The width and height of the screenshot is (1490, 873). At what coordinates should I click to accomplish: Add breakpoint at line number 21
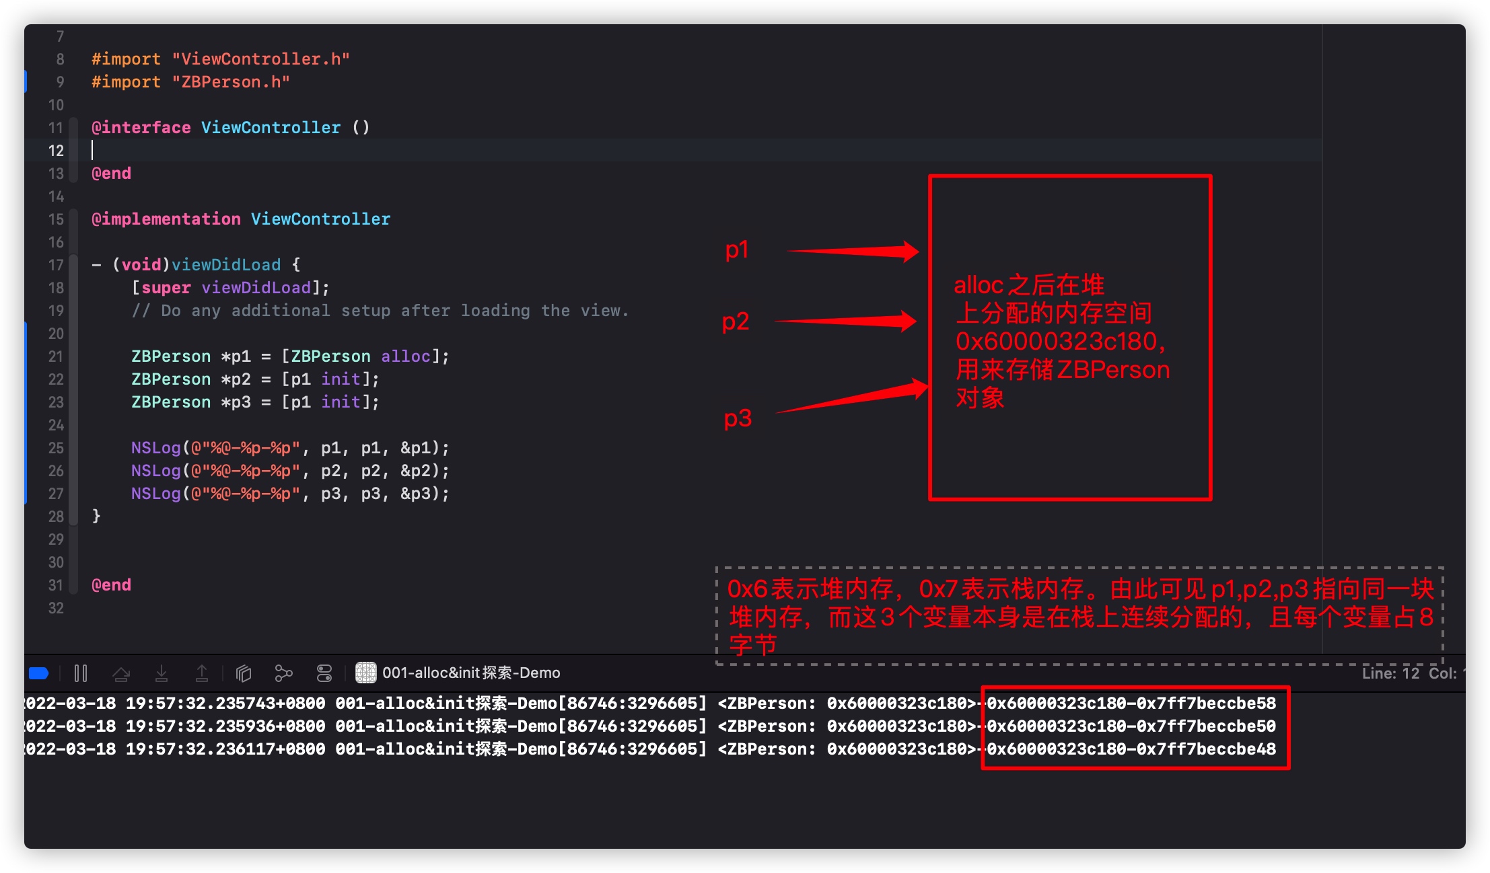tap(55, 356)
